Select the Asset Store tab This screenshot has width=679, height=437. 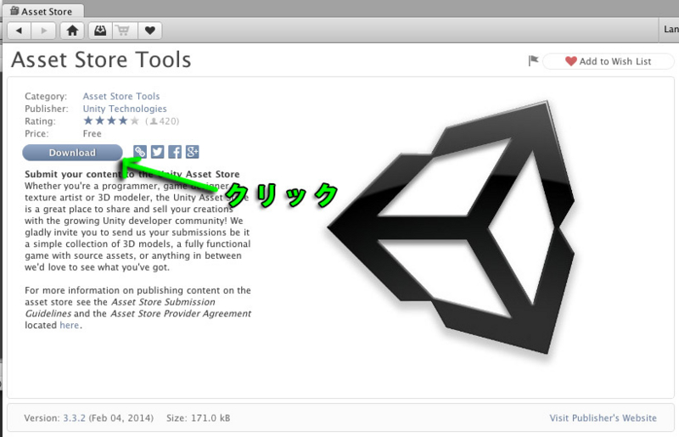42,11
